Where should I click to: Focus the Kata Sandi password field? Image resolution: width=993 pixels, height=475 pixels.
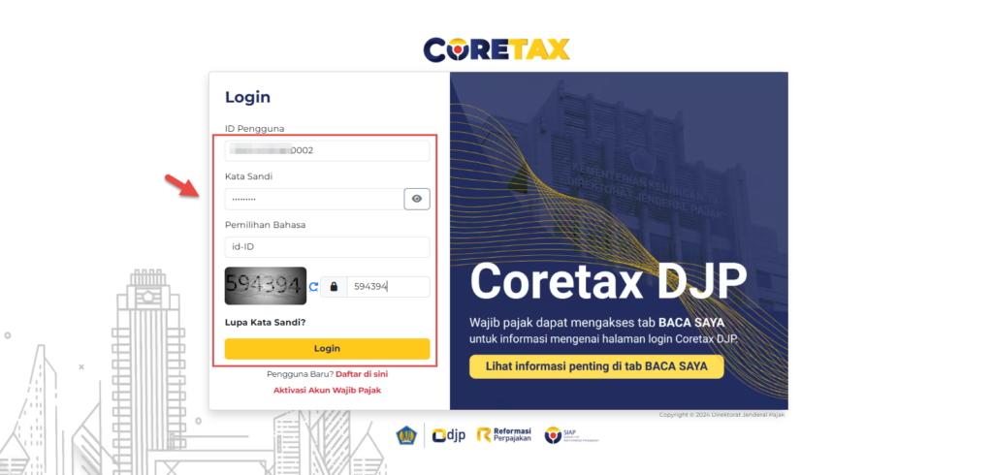pos(313,199)
